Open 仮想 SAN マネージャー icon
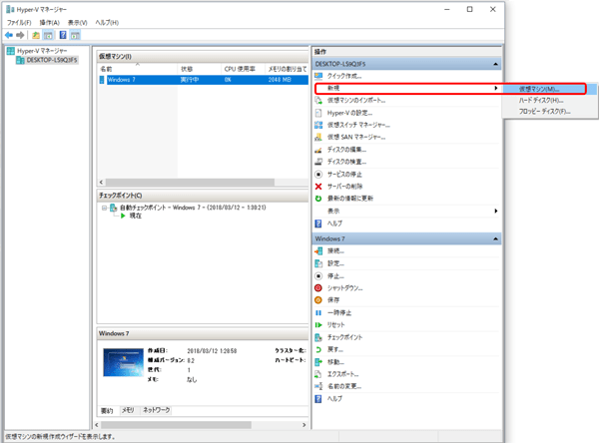 point(318,137)
